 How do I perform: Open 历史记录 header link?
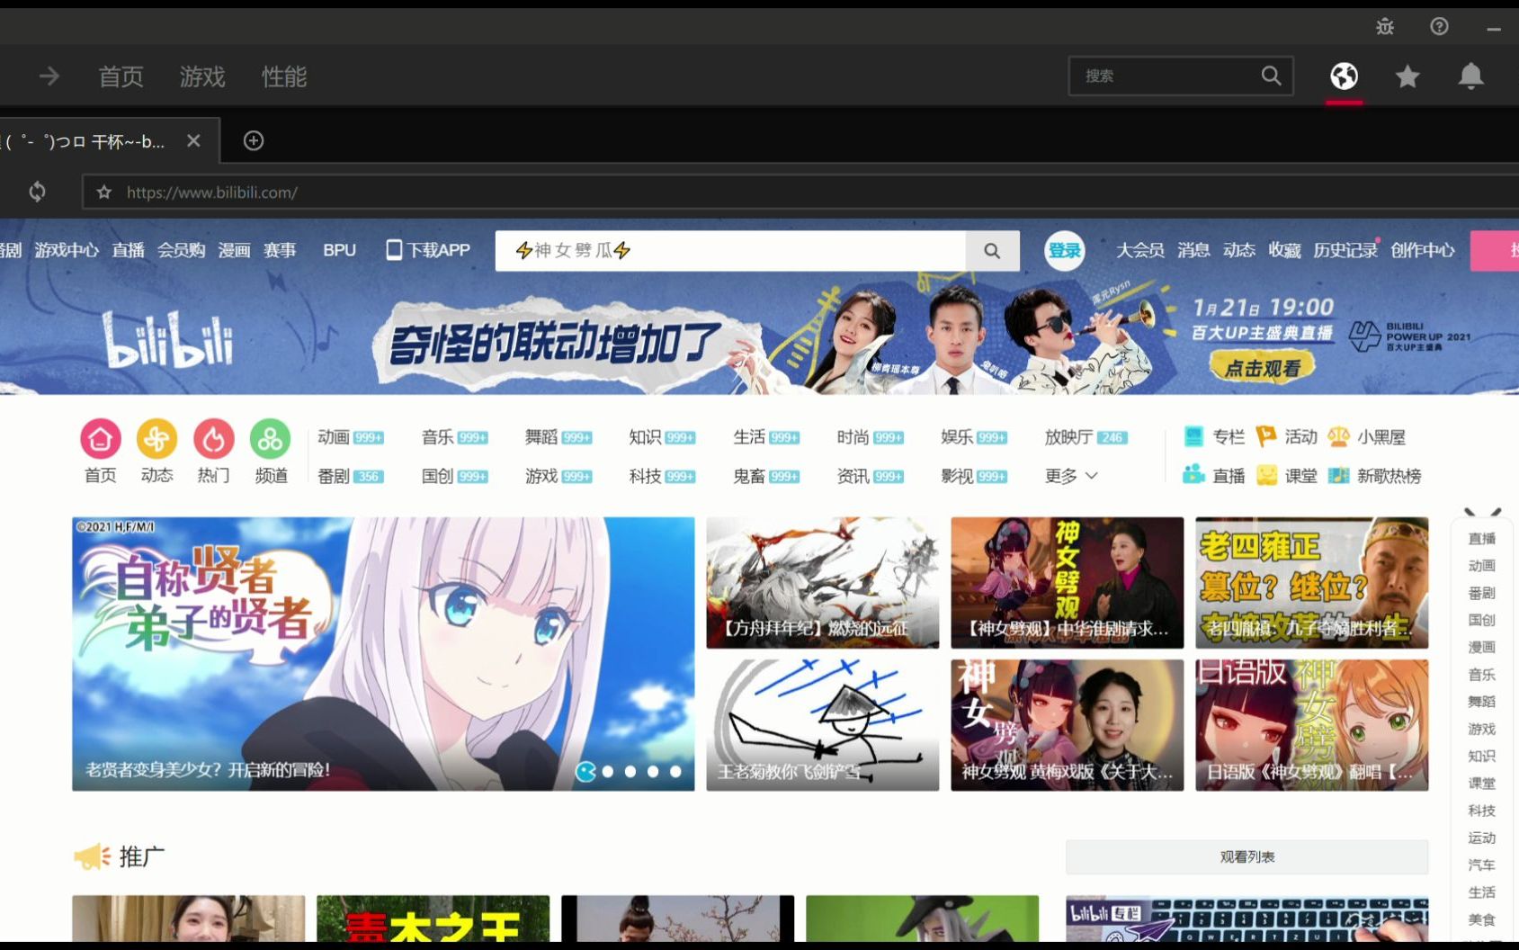[x=1345, y=250]
